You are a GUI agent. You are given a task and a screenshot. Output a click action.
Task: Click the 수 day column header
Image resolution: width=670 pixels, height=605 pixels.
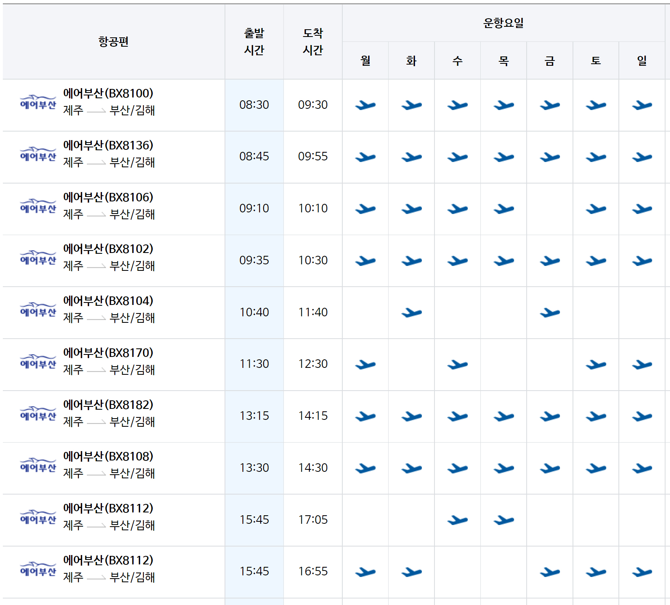click(458, 61)
